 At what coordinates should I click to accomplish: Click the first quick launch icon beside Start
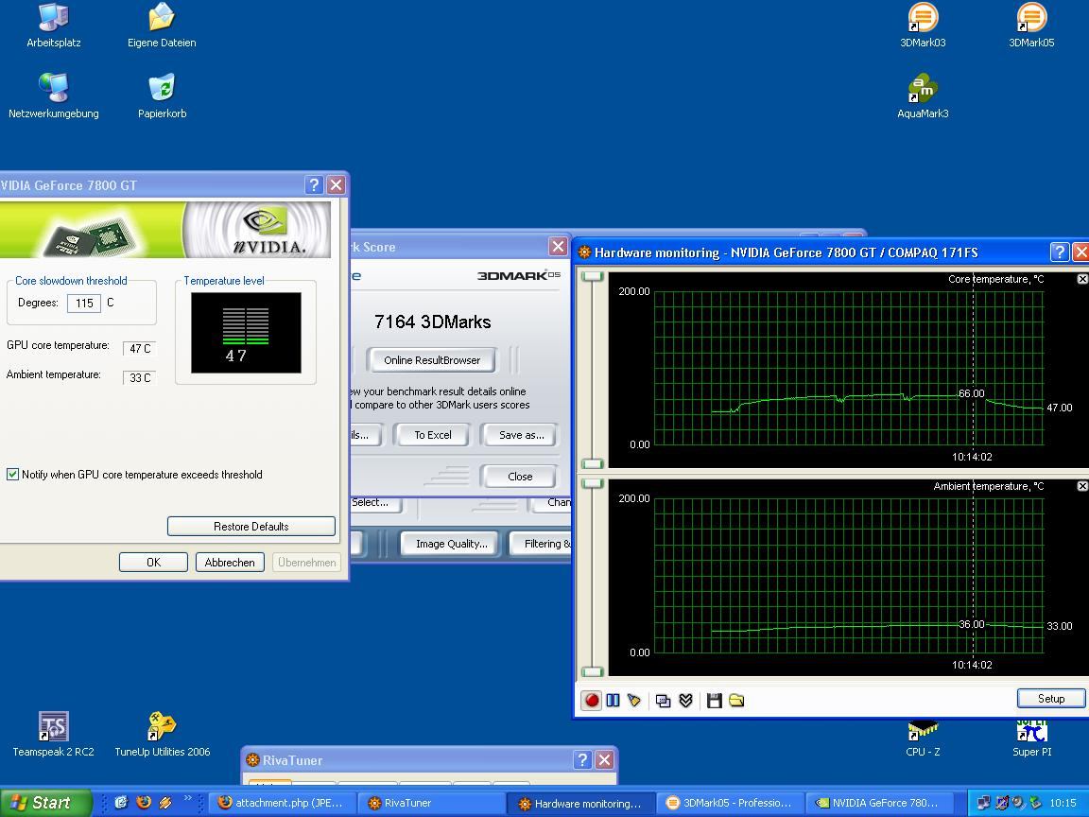tap(122, 803)
